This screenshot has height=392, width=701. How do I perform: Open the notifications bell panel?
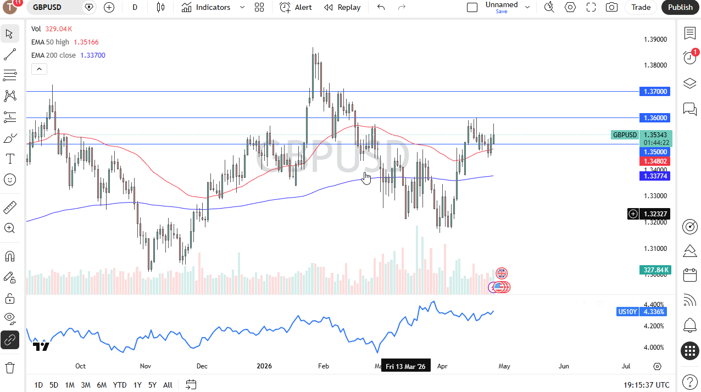pyautogui.click(x=689, y=325)
